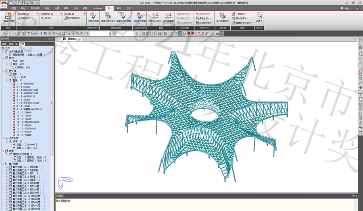
Task: Click the 质量 mass icon in tree
Action: pos(6,151)
